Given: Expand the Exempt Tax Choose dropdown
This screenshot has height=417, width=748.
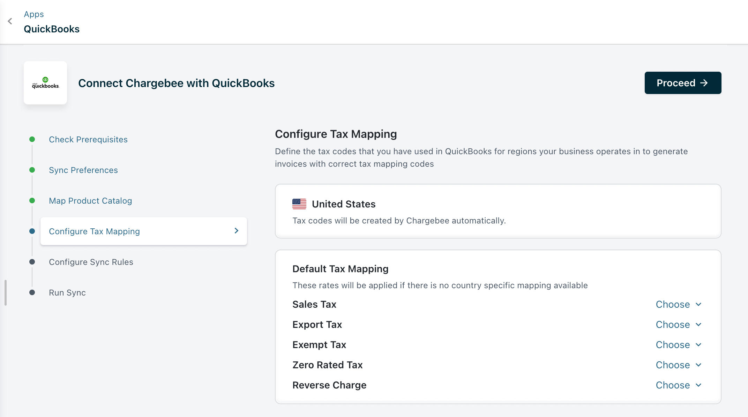Looking at the screenshot, I should pyautogui.click(x=678, y=345).
